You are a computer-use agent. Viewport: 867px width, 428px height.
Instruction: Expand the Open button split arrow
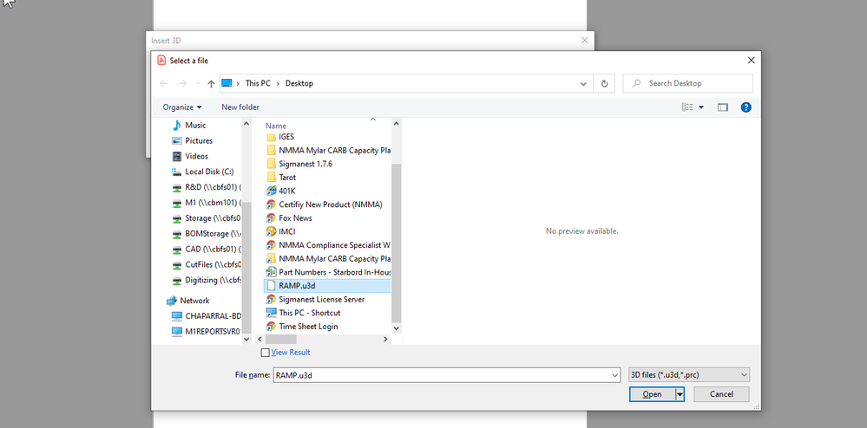point(680,394)
